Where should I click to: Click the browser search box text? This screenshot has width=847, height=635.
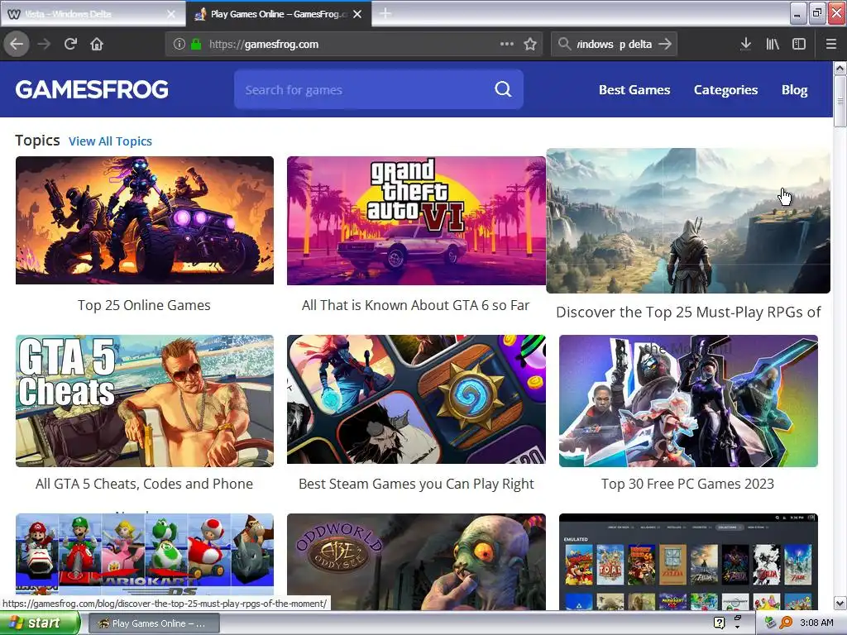pos(615,45)
